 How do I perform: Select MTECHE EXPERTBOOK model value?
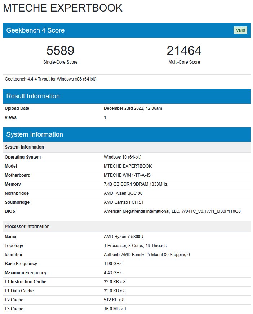click(x=128, y=166)
